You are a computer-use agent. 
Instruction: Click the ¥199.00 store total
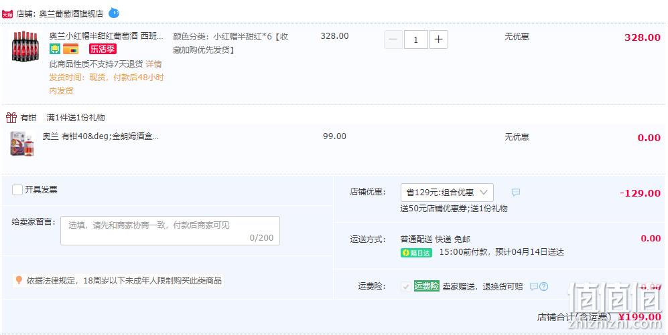(x=640, y=317)
